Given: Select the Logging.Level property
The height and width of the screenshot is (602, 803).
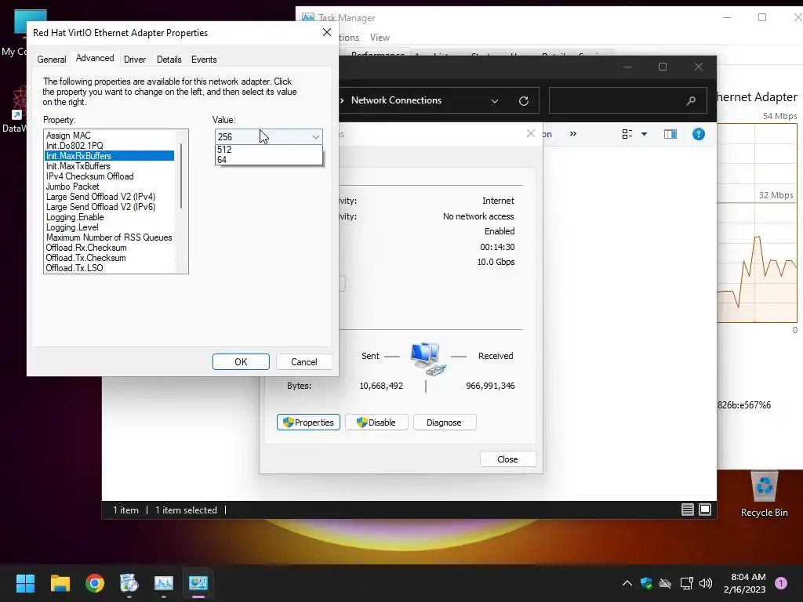Looking at the screenshot, I should [110, 227].
